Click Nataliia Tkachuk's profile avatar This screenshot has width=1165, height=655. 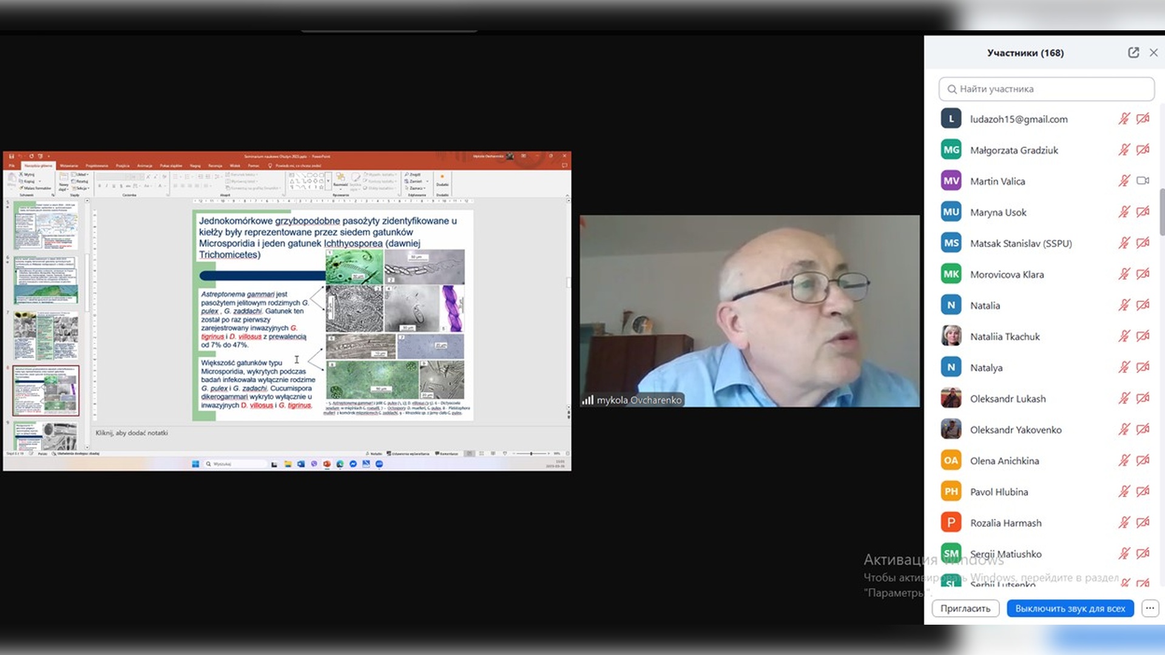[x=951, y=336]
